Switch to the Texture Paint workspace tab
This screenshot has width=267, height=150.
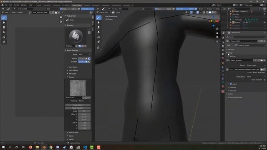(x=77, y=5)
